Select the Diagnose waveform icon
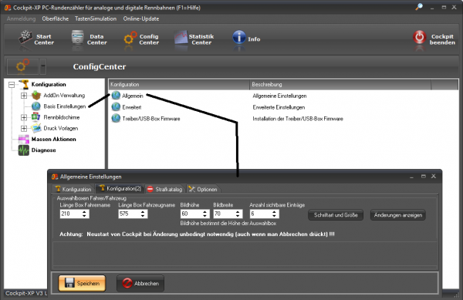This screenshot has width=463, height=300. point(24,150)
